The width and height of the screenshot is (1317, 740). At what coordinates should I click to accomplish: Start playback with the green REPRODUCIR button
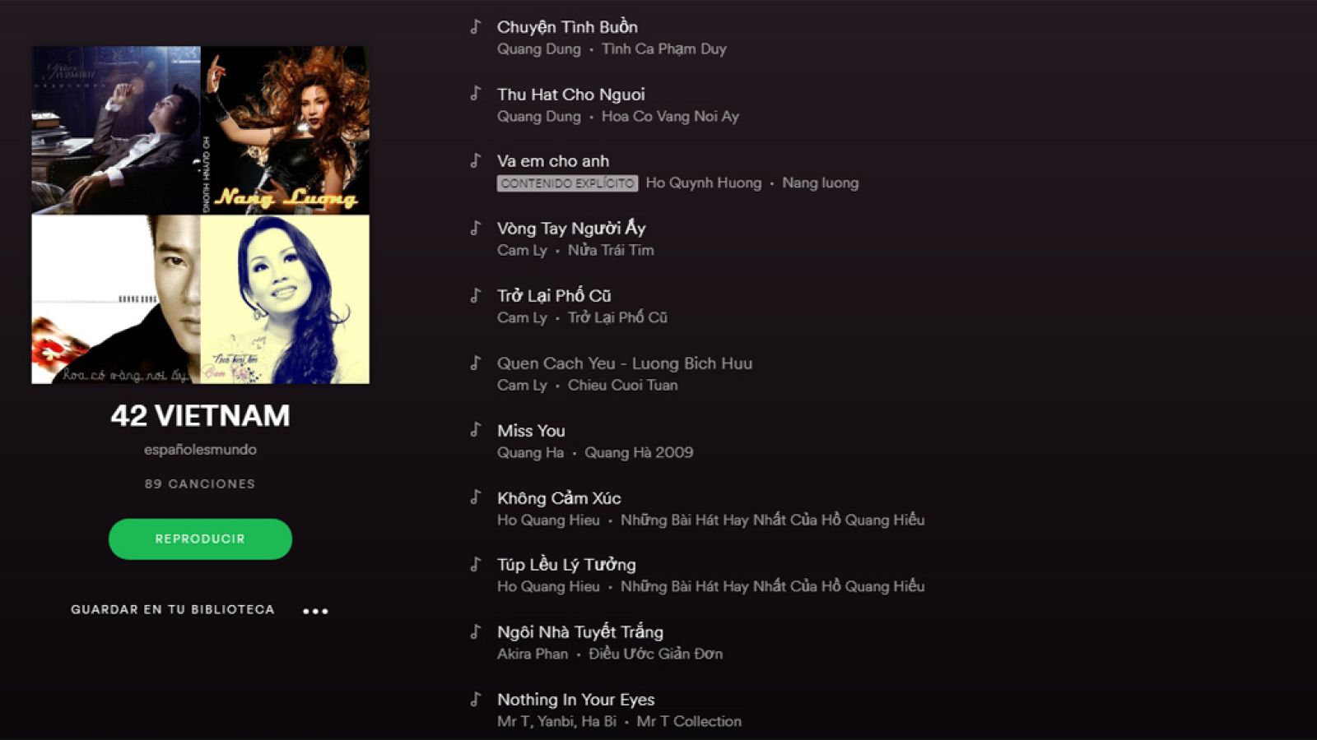(200, 539)
